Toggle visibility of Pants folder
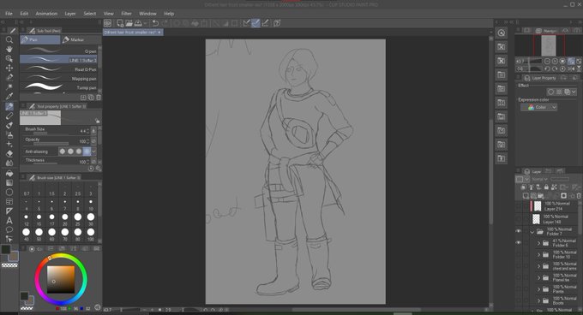Image resolution: width=583 pixels, height=315 pixels. 519,289
